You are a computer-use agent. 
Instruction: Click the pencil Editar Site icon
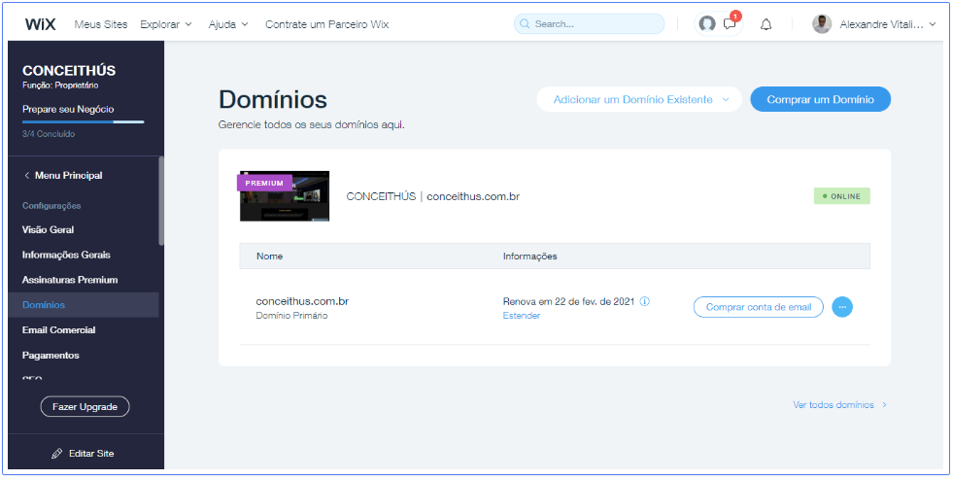click(x=57, y=454)
